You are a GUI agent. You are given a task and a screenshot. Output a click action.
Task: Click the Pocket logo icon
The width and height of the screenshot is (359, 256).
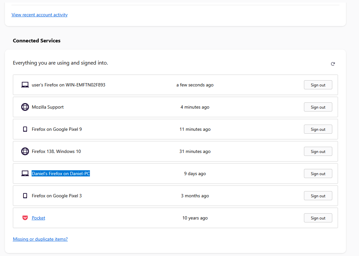click(x=25, y=218)
